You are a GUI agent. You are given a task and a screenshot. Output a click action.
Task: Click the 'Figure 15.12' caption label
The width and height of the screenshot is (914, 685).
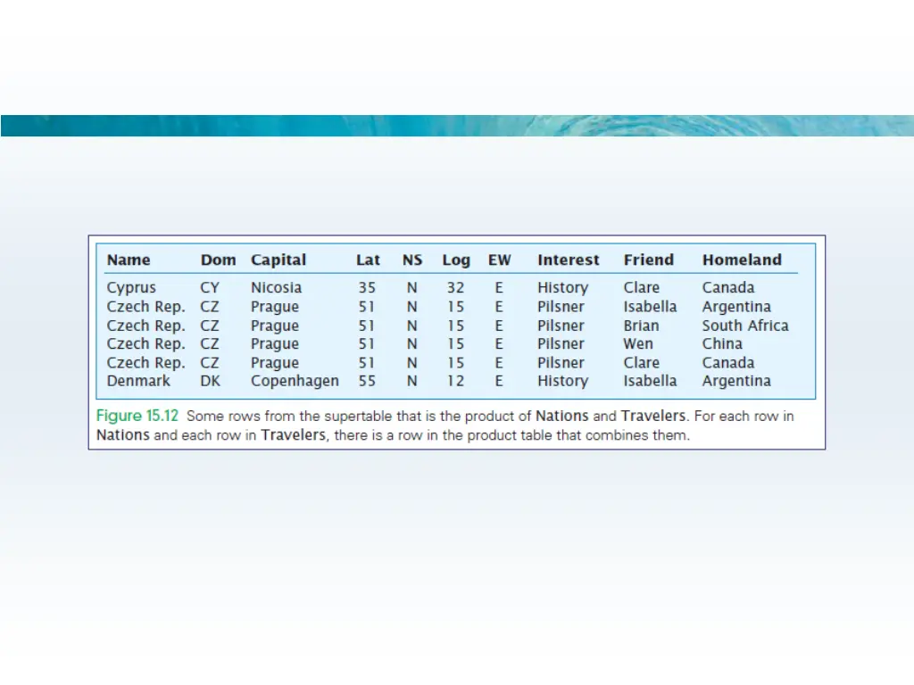coord(137,416)
